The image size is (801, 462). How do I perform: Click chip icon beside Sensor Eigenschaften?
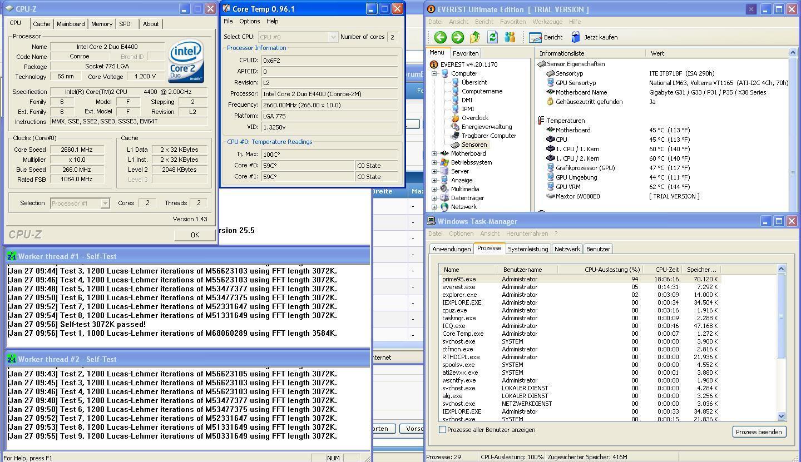click(x=541, y=64)
